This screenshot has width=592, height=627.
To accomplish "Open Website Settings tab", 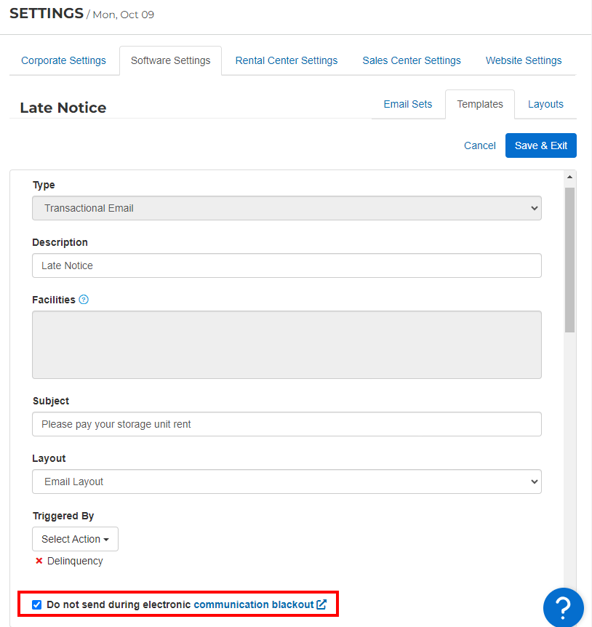I will click(x=523, y=60).
